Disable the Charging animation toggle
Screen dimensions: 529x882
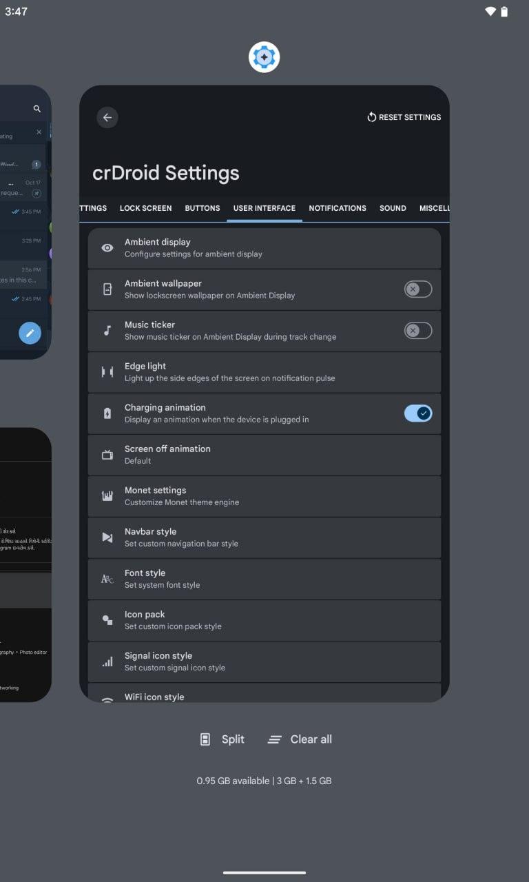point(417,413)
